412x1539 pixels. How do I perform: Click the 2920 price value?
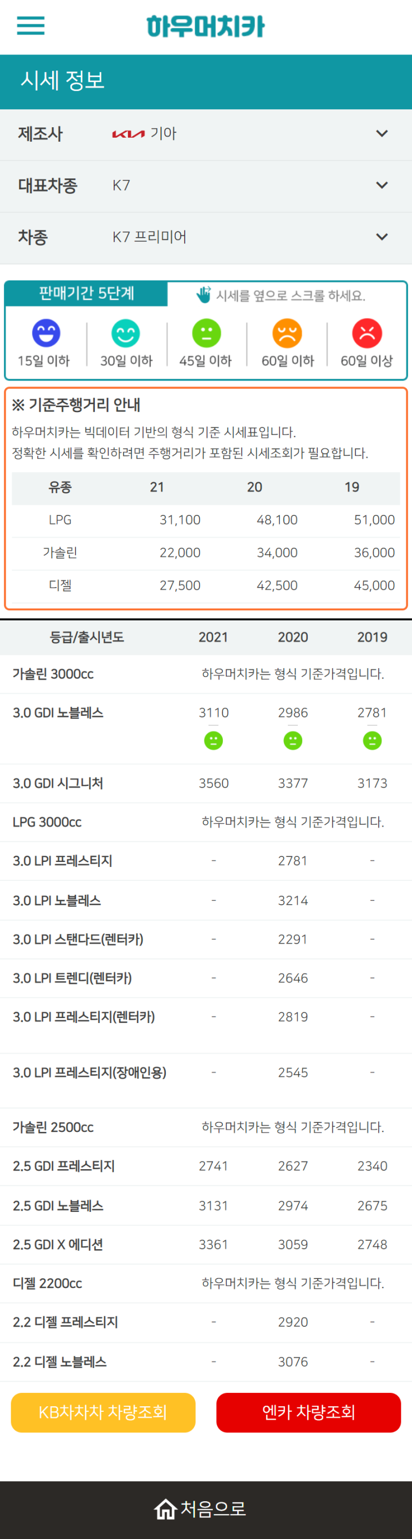(x=293, y=1322)
